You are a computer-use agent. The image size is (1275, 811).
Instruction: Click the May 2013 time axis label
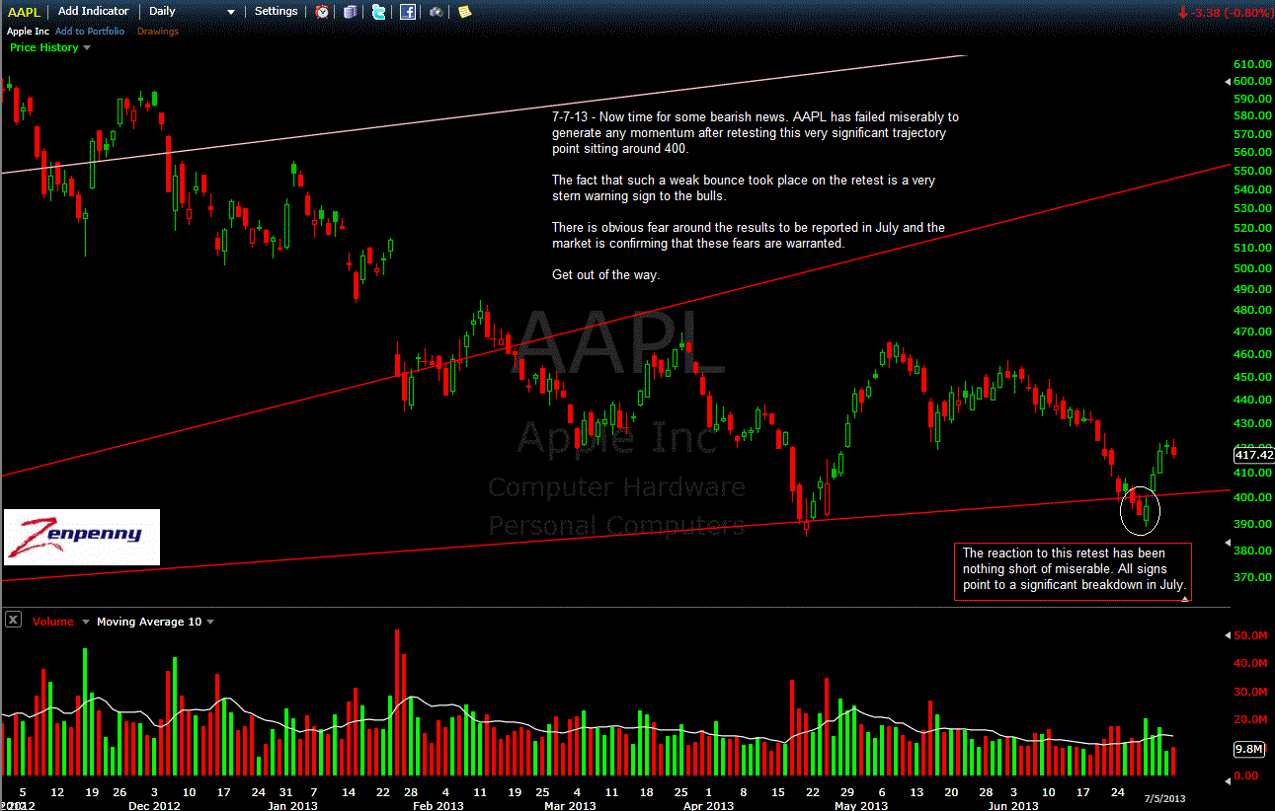pos(861,806)
